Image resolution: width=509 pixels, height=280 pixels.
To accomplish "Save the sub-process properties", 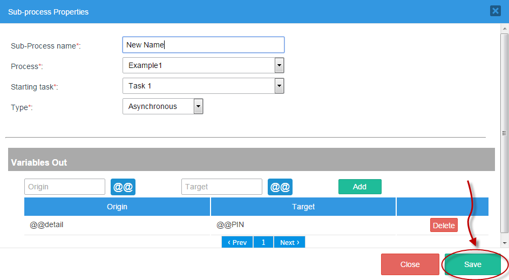I will pos(472,264).
